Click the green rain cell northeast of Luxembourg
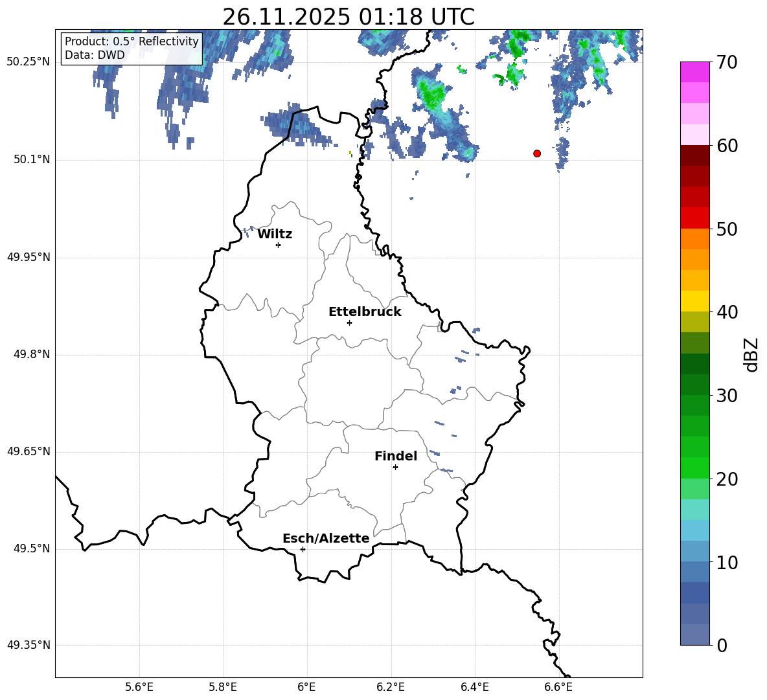 [x=433, y=93]
